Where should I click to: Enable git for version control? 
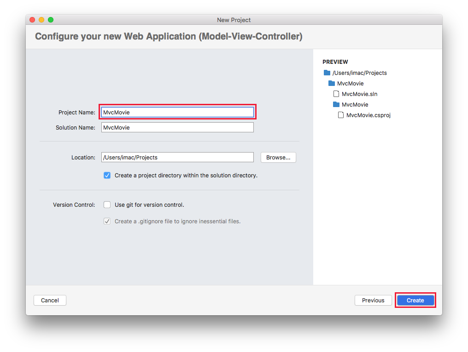[107, 204]
